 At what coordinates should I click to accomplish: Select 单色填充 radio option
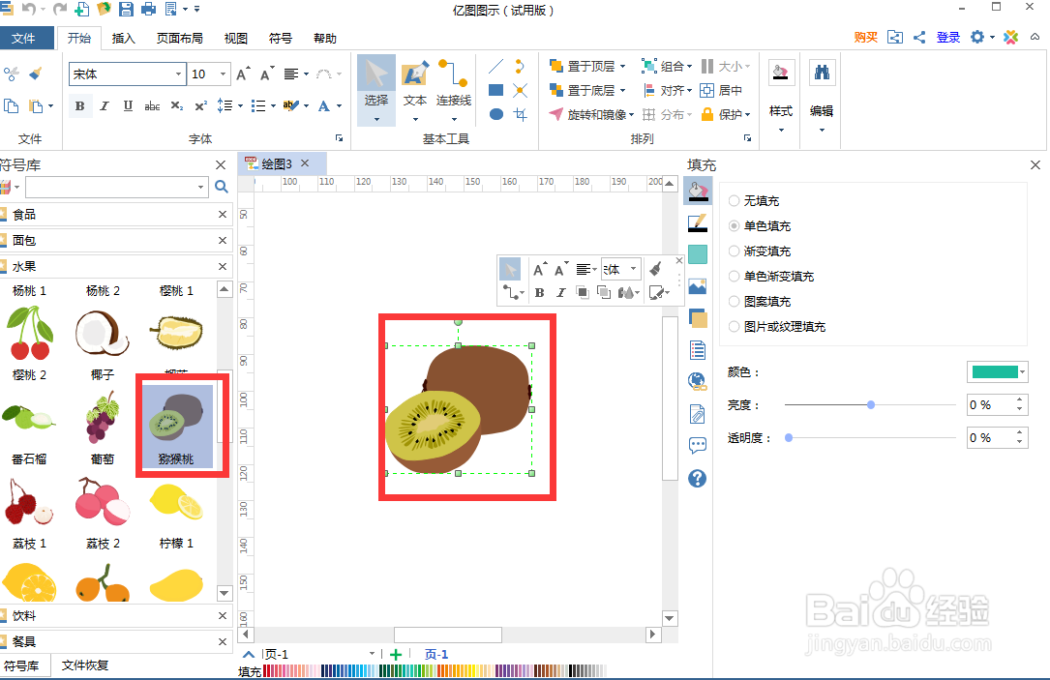(734, 226)
